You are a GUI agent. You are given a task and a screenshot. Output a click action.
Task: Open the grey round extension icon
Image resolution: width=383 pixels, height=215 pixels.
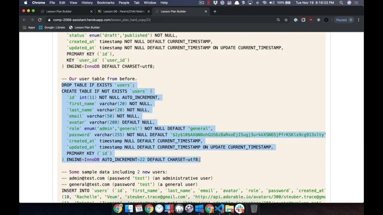coord(318,20)
